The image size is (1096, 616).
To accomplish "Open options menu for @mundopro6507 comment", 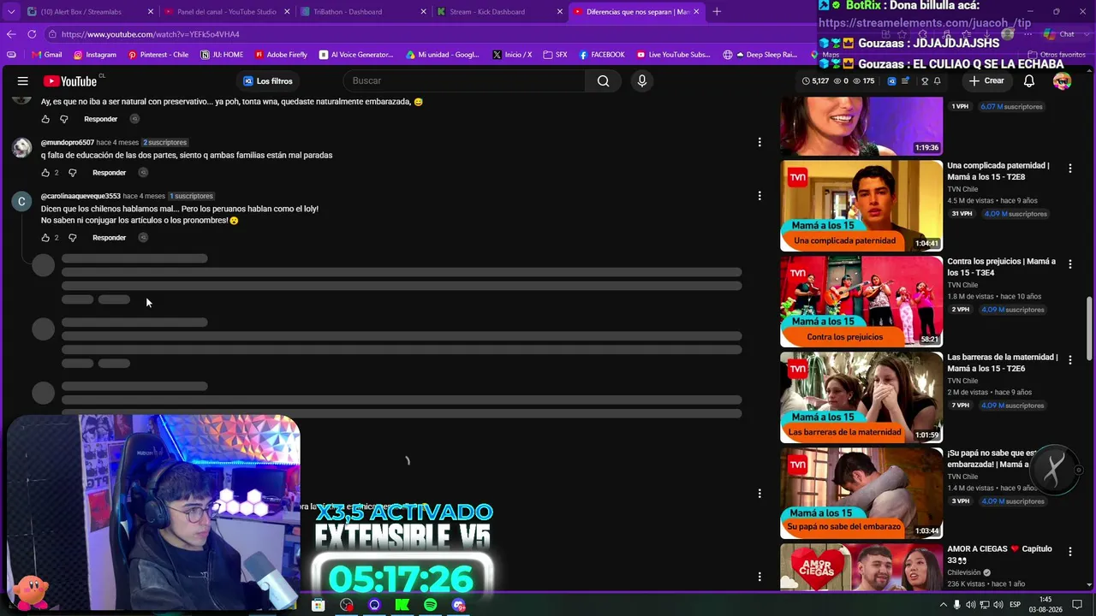I will coord(759,142).
